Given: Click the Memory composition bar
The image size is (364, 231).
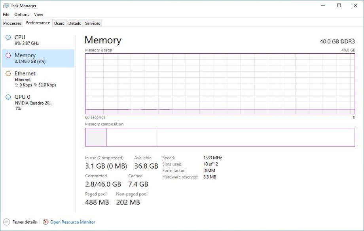Looking at the screenshot, I should (x=220, y=137).
